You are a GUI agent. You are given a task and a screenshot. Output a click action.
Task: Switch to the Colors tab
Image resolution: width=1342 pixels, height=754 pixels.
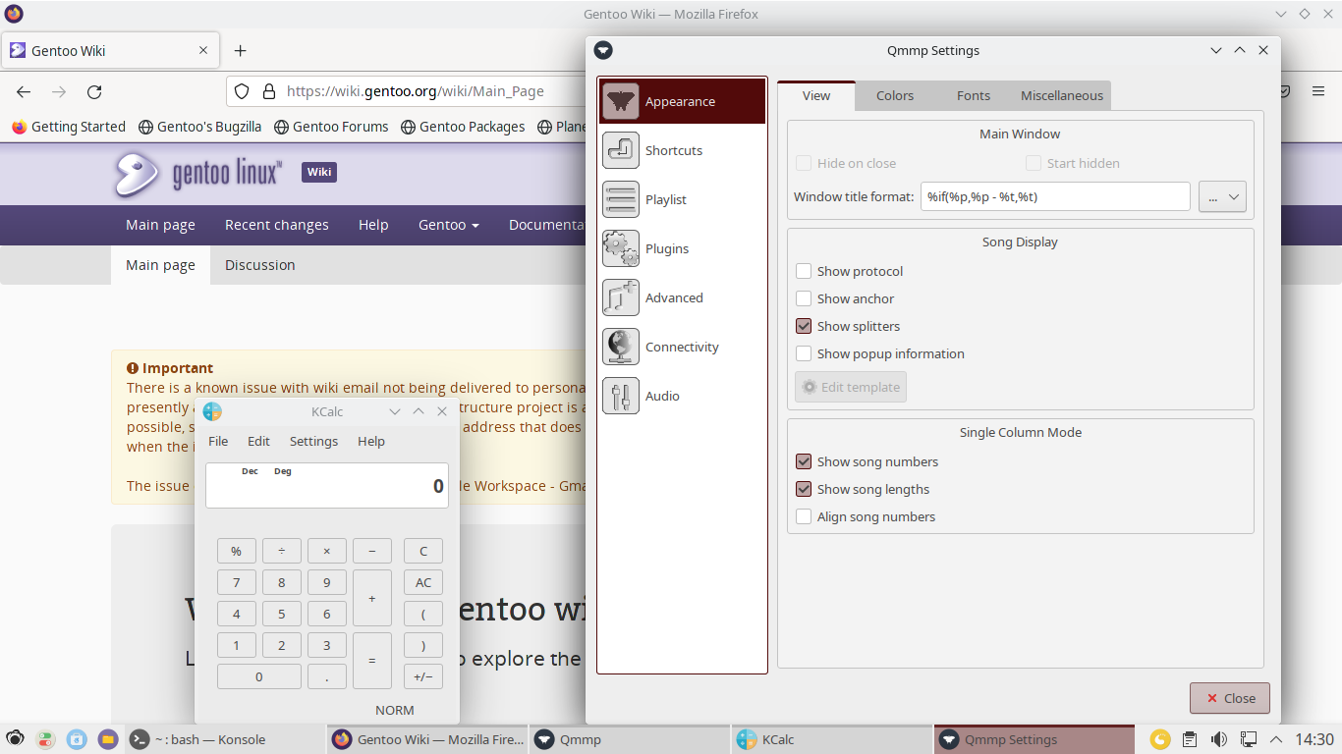pos(895,95)
